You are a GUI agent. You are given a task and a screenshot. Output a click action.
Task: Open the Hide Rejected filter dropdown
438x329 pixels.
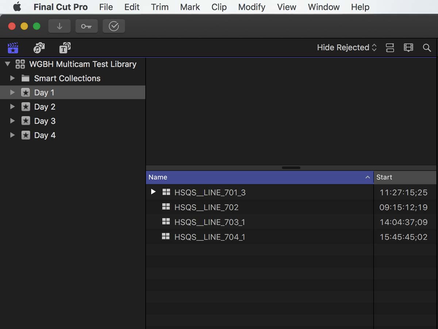(x=347, y=48)
